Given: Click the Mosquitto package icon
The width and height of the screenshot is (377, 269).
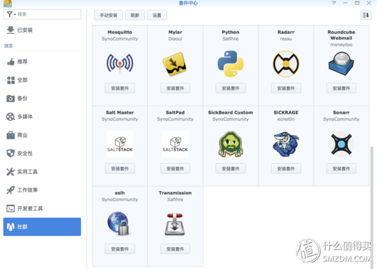Looking at the screenshot, I should point(119,63).
